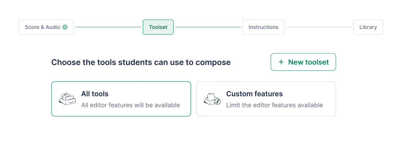Click the pencil badge on Custom features icon

(x=218, y=102)
